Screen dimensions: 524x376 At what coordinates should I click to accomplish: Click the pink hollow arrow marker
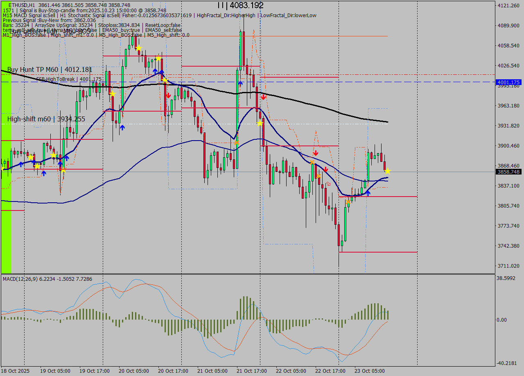[x=328, y=184]
